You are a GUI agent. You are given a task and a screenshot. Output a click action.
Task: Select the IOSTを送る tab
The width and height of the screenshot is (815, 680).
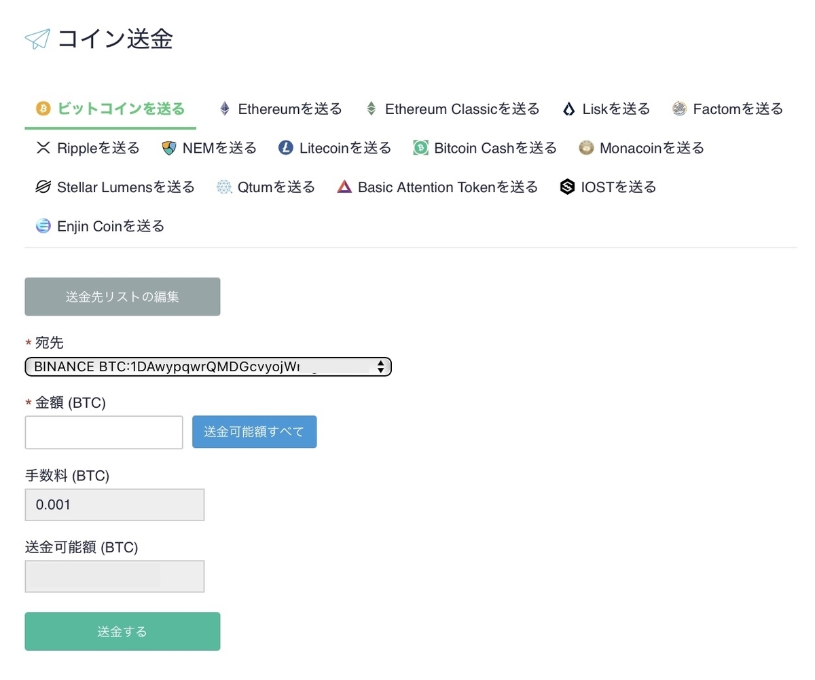tap(609, 187)
